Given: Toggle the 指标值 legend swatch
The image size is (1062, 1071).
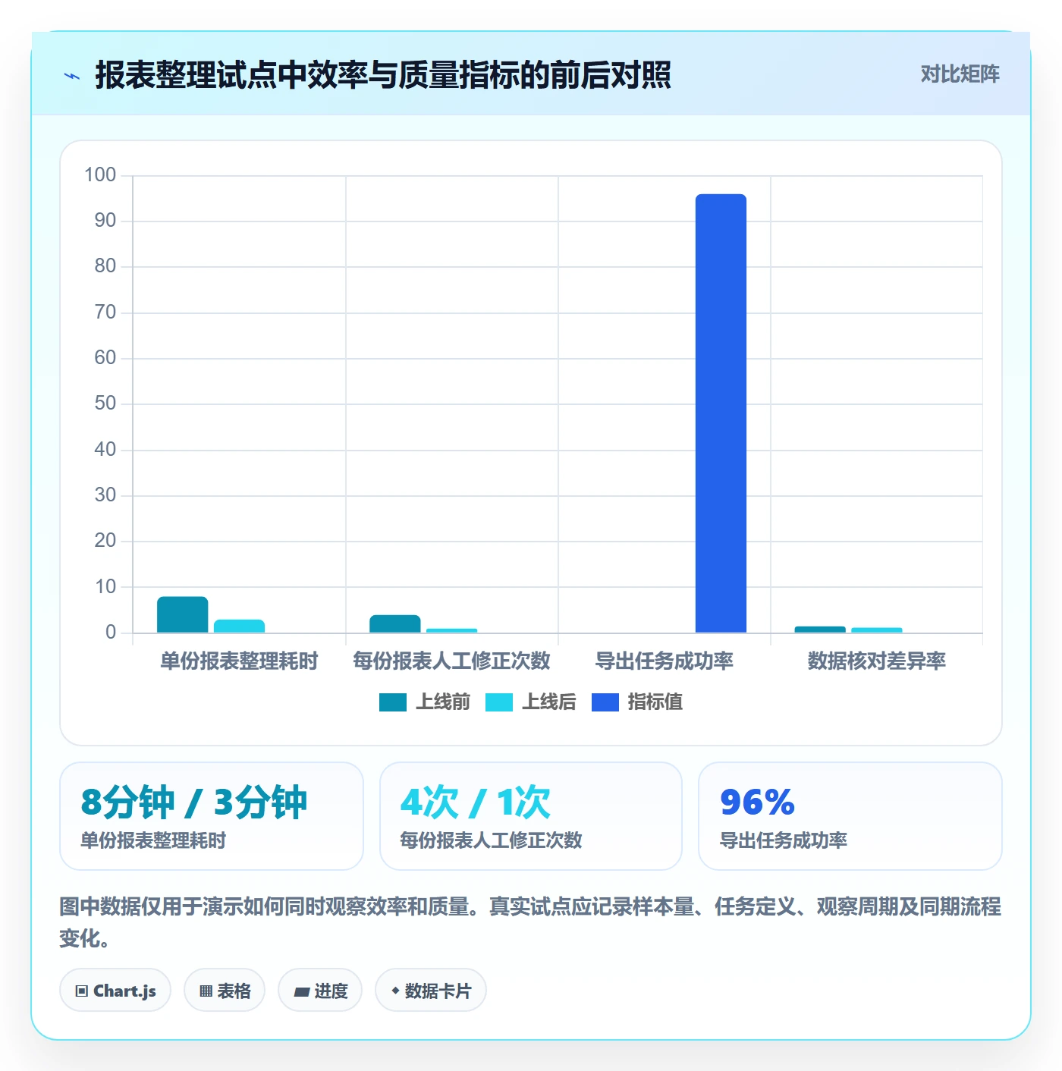Looking at the screenshot, I should [x=605, y=702].
